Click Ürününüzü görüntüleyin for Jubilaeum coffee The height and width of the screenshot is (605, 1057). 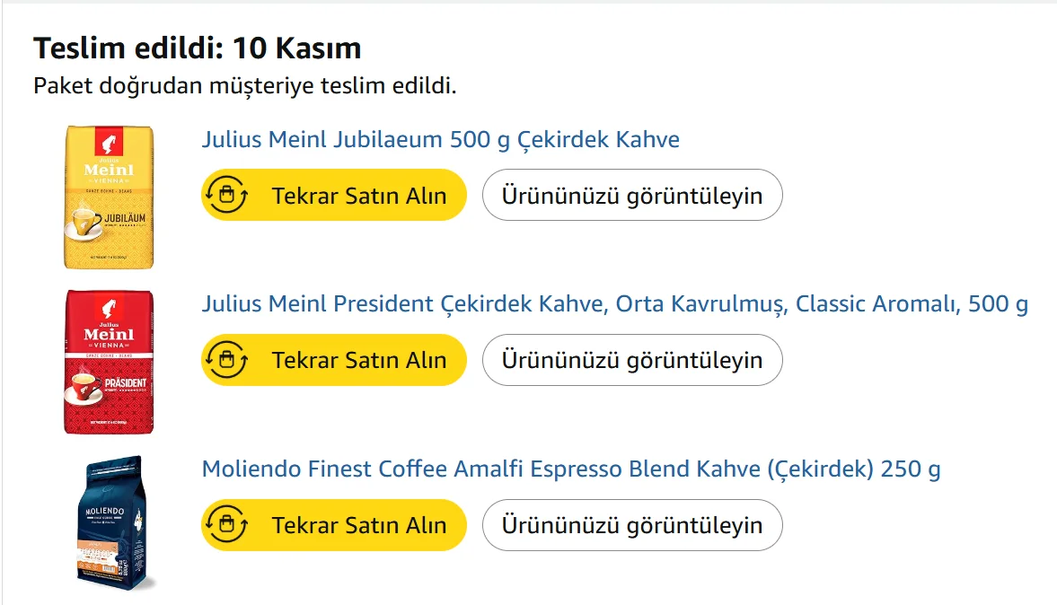pyautogui.click(x=632, y=195)
